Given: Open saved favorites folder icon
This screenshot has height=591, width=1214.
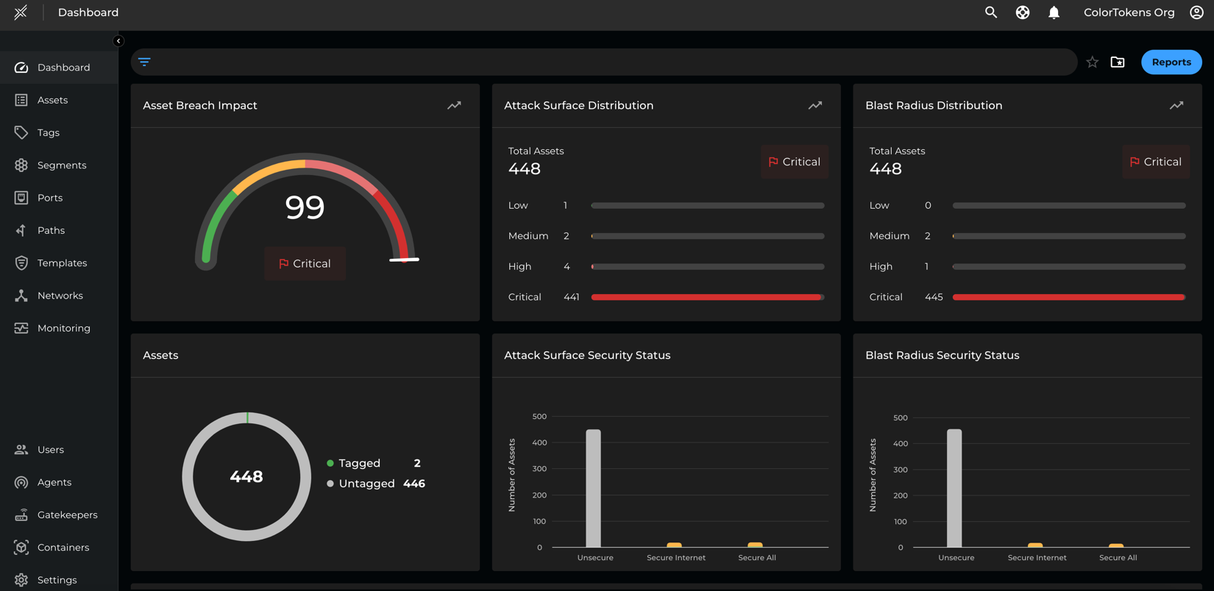Looking at the screenshot, I should (x=1118, y=62).
